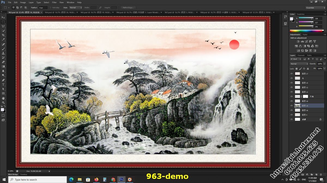Viewport: 327px width, 183px height.
Task: Add a Levels adjustment
Action: point(302,41)
